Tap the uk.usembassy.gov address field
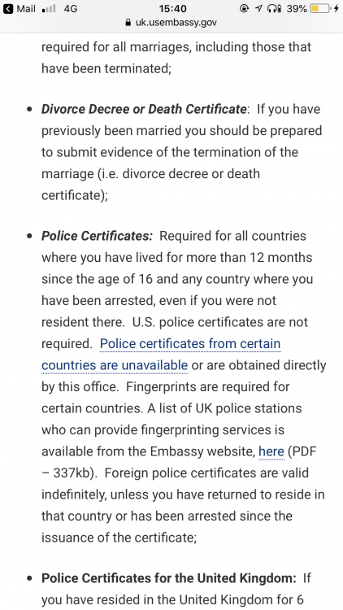This screenshot has height=610, width=343. click(171, 23)
